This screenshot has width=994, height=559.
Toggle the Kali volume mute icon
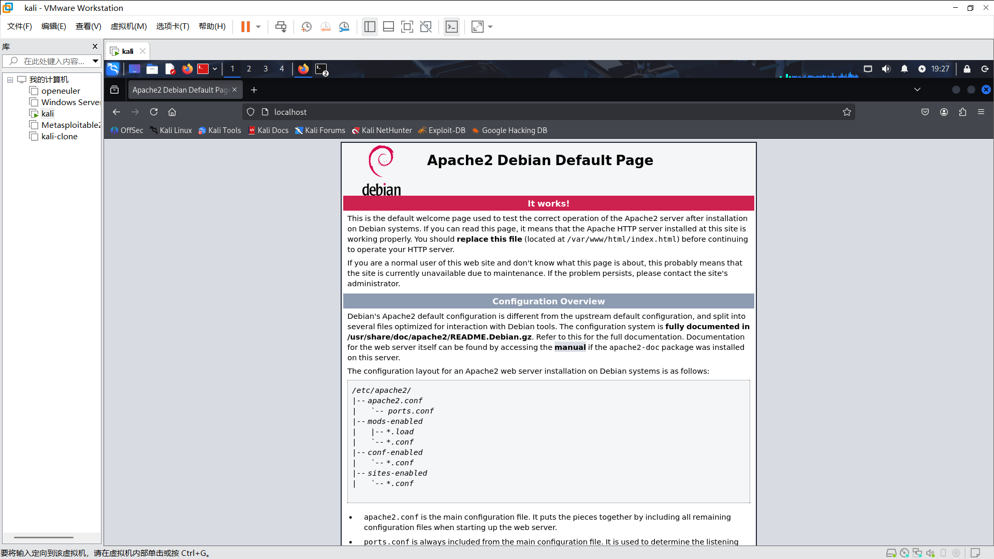pos(886,69)
